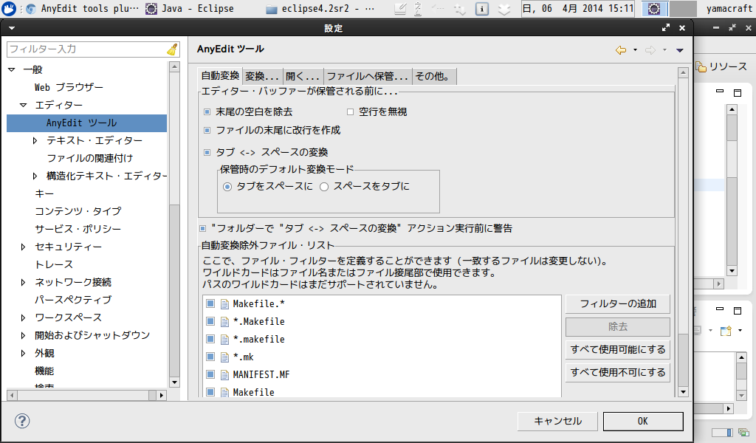The image size is (756, 443).
Task: Expand the ネットワーク接続 tree node
Action: pyautogui.click(x=23, y=283)
